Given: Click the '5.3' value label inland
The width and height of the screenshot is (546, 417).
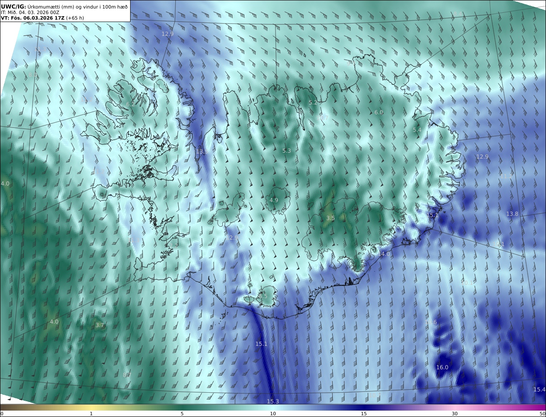Looking at the screenshot, I should pos(287,151).
